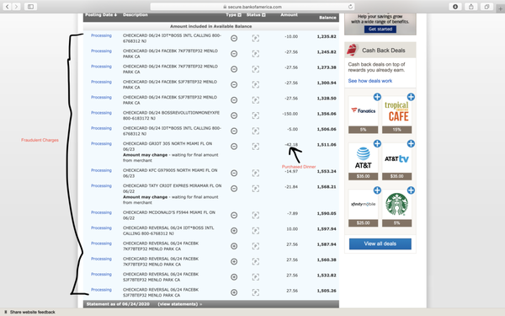Click the status icon on the balance 1,532.82 row
Image resolution: width=505 pixels, height=316 pixels.
255,277
